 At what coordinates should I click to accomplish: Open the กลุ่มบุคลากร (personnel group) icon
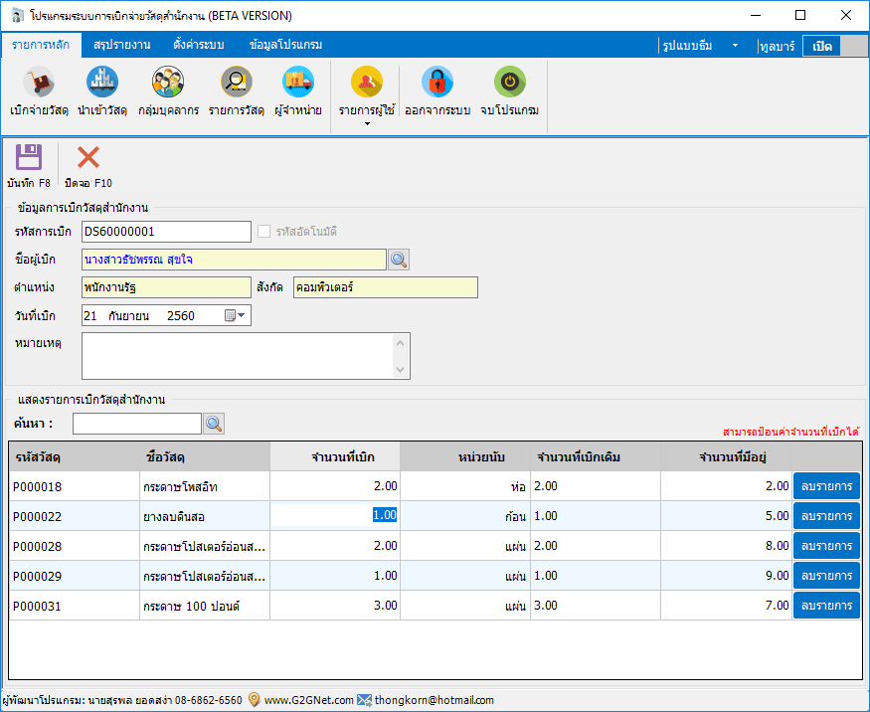(168, 83)
